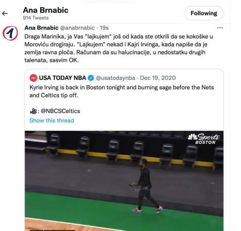Click the USA TODAY NBA avatar icon
Image resolution: width=241 pixels, height=231 pixels.
[x=33, y=78]
